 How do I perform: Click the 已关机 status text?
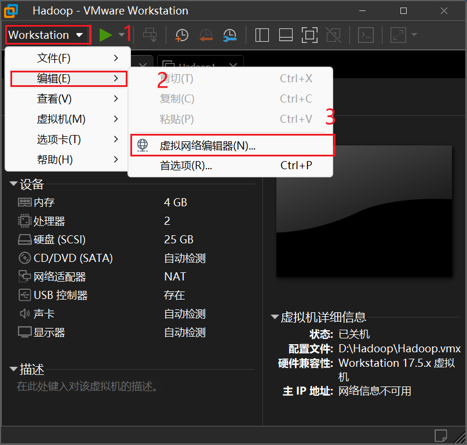click(354, 334)
